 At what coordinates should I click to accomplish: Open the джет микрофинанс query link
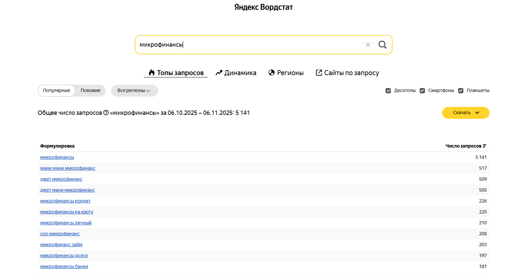click(x=61, y=179)
